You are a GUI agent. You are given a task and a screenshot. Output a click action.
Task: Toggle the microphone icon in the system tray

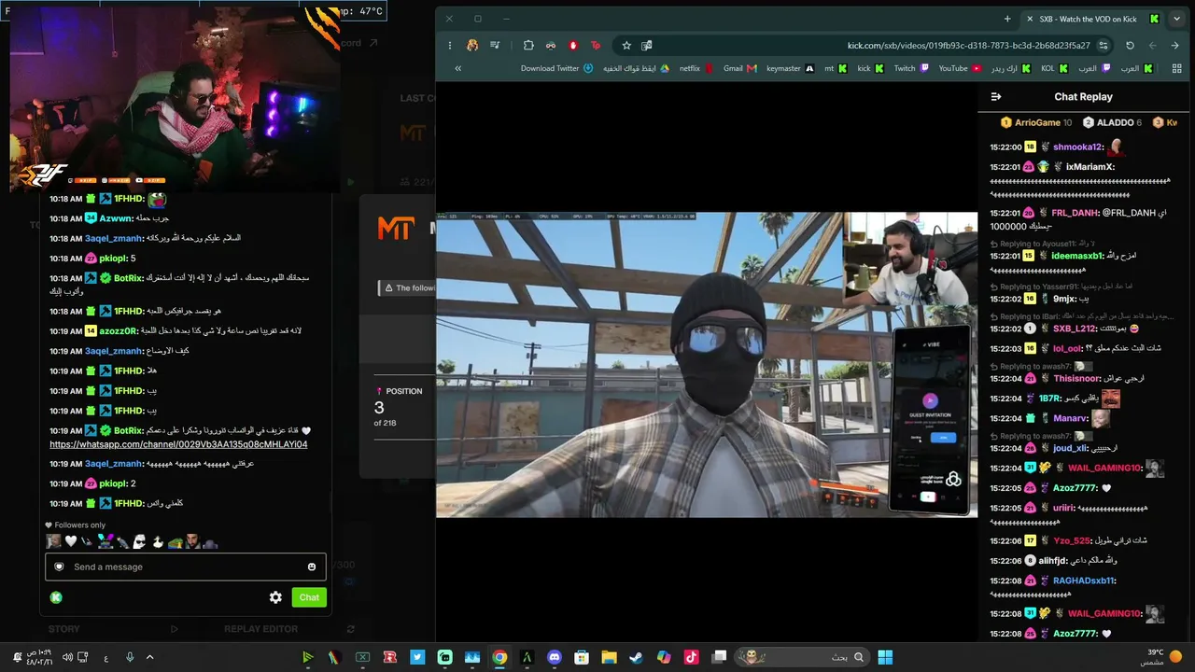(130, 657)
